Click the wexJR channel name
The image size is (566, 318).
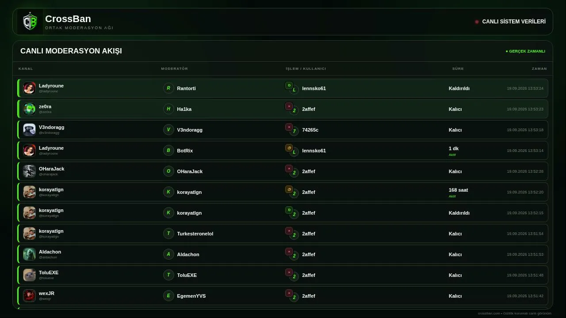coord(46,293)
